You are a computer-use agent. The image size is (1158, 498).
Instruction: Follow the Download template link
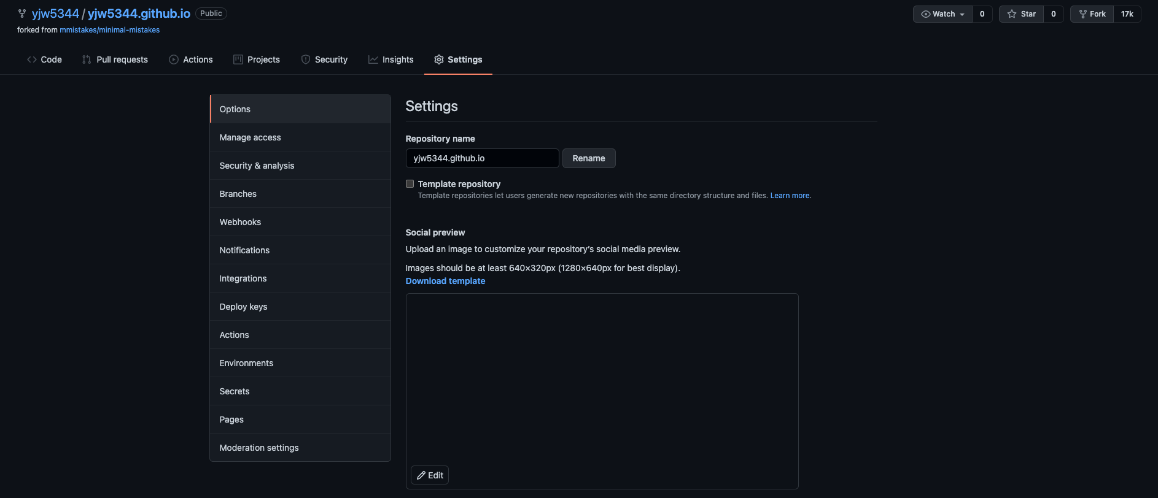coord(445,281)
